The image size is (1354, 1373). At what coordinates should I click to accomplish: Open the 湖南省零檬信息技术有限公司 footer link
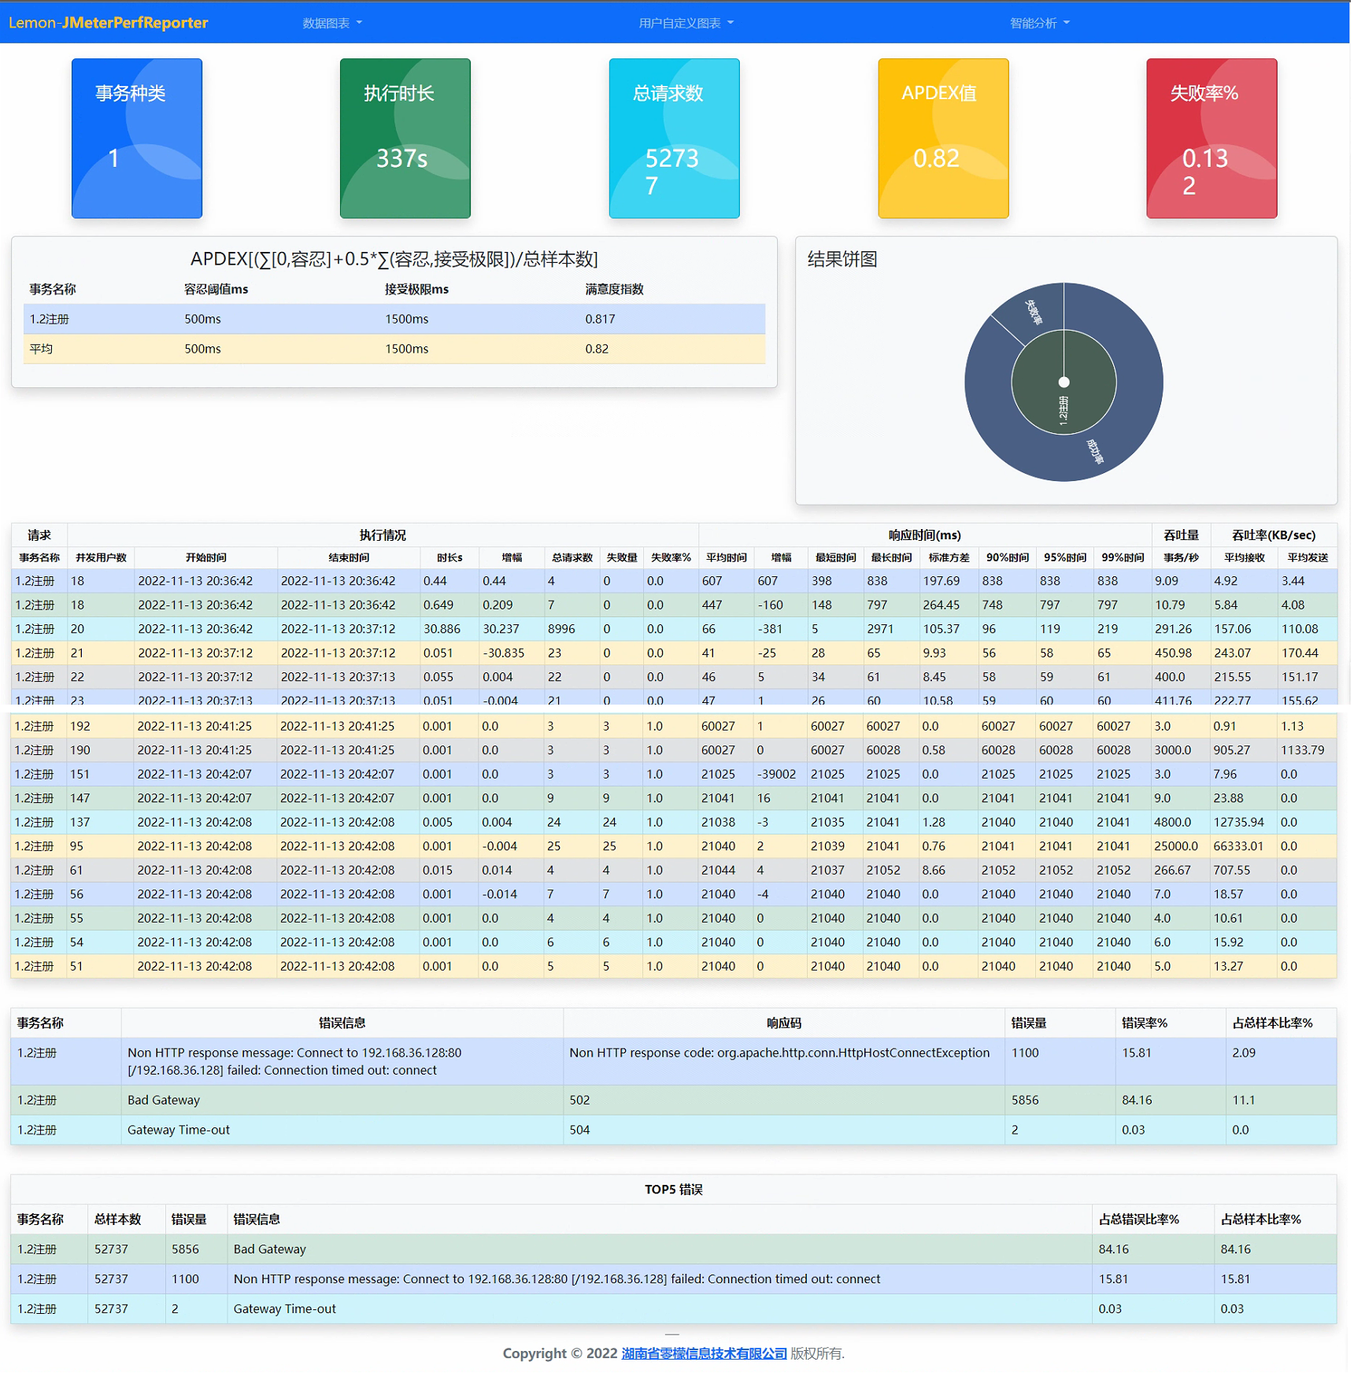(704, 1353)
